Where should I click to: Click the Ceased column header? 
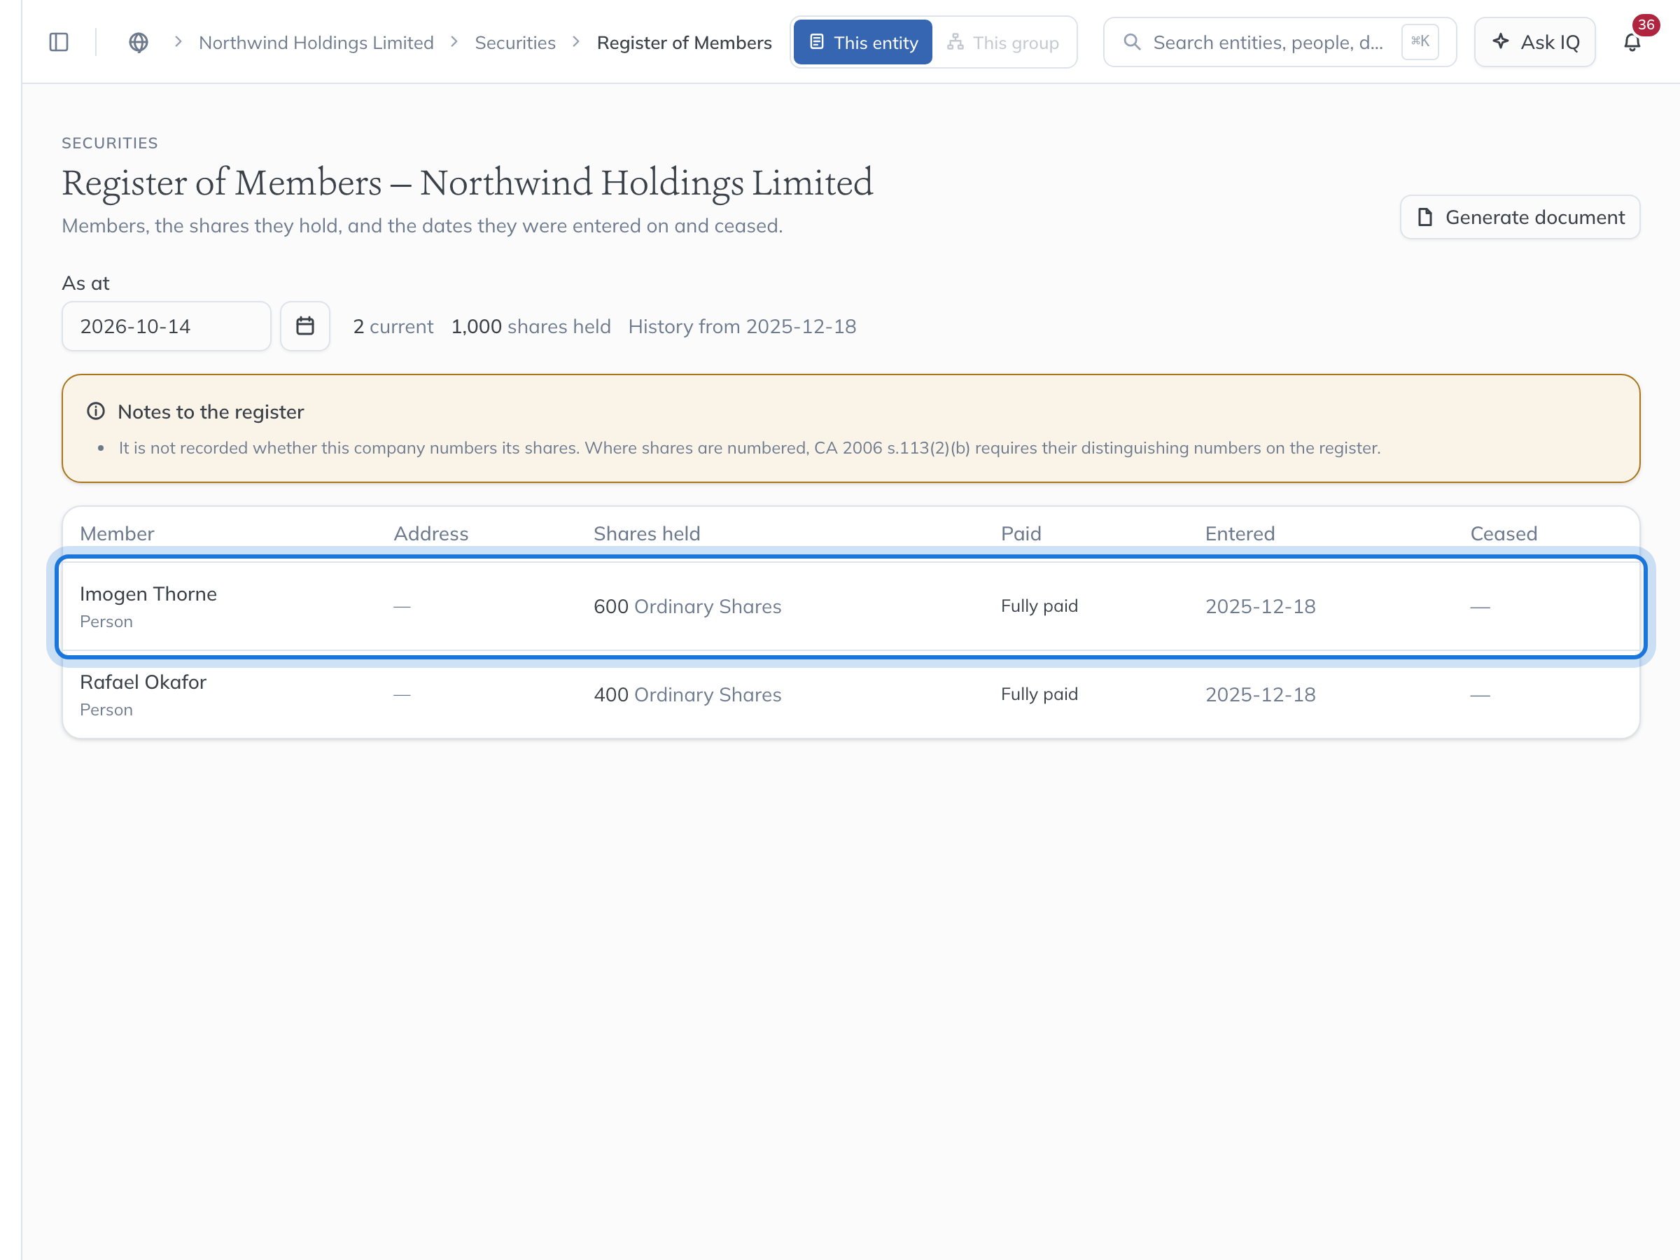(1503, 533)
